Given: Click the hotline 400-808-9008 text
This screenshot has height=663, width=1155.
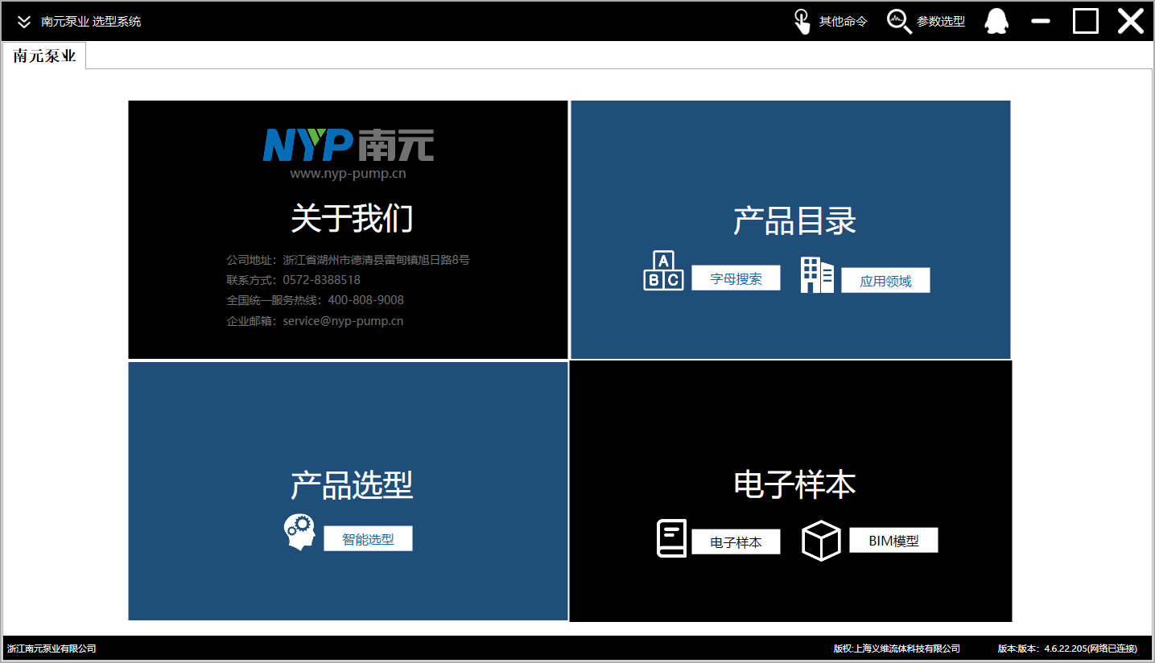Looking at the screenshot, I should 365,300.
